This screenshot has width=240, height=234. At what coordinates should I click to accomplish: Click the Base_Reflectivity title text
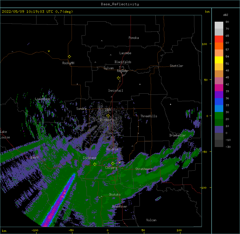pyautogui.click(x=120, y=4)
